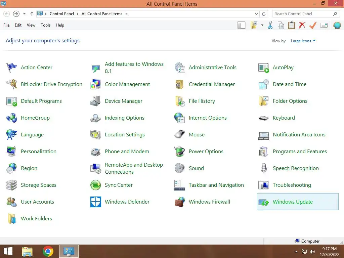
Task: Click the Speech Recognition microphone icon
Action: (x=264, y=168)
